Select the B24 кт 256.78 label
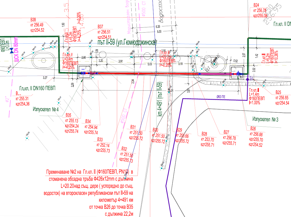The height and width of the screenshot is (217, 291). point(260,10)
